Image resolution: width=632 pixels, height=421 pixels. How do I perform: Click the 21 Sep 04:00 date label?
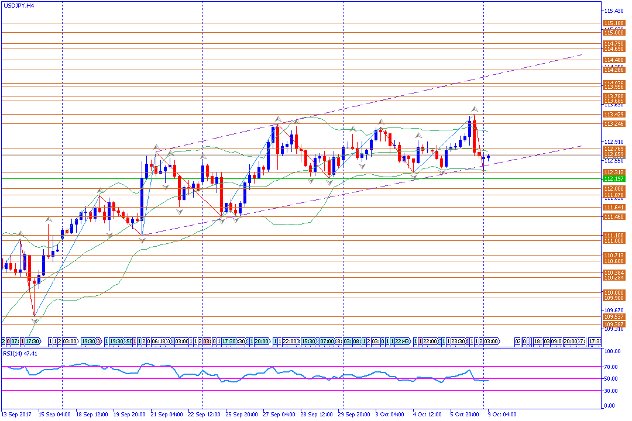(167, 414)
